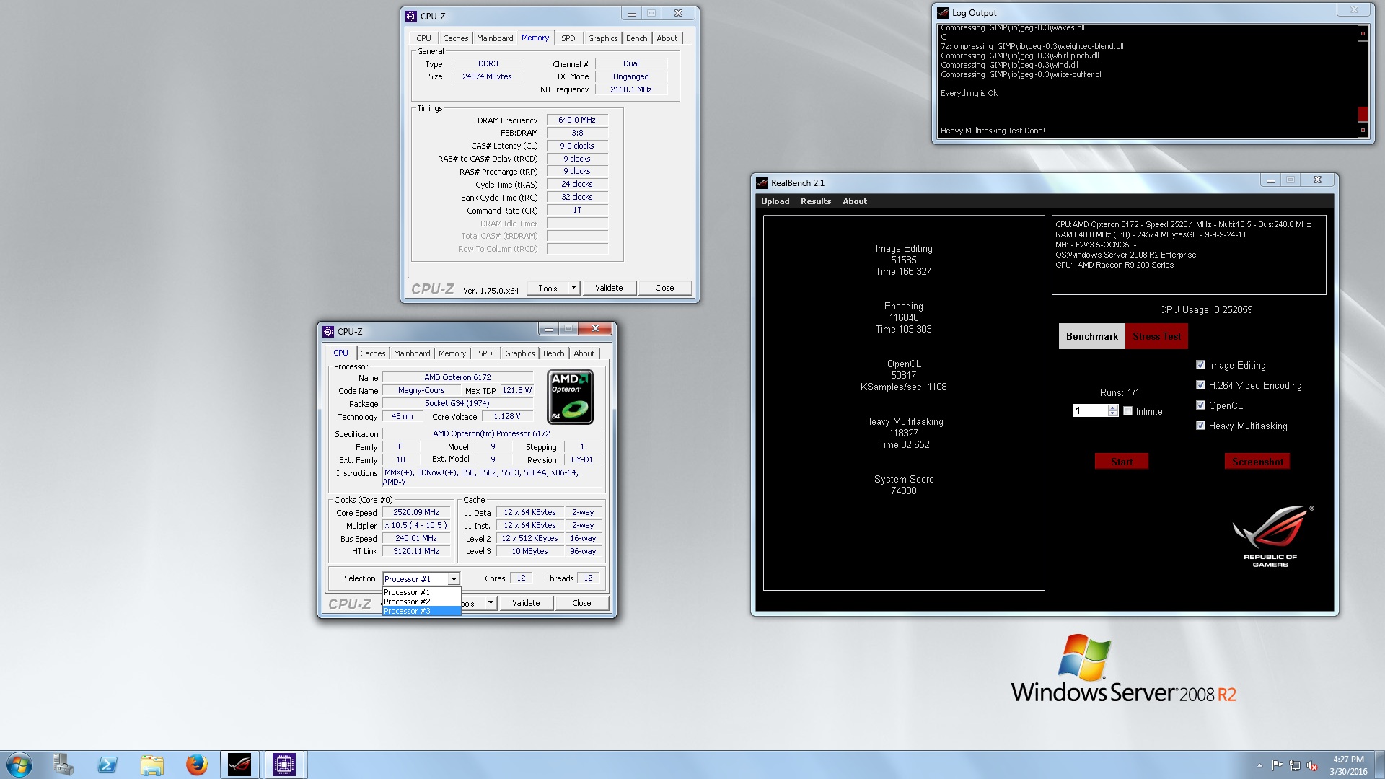
Task: Select Processor #3 in the list
Action: (421, 611)
